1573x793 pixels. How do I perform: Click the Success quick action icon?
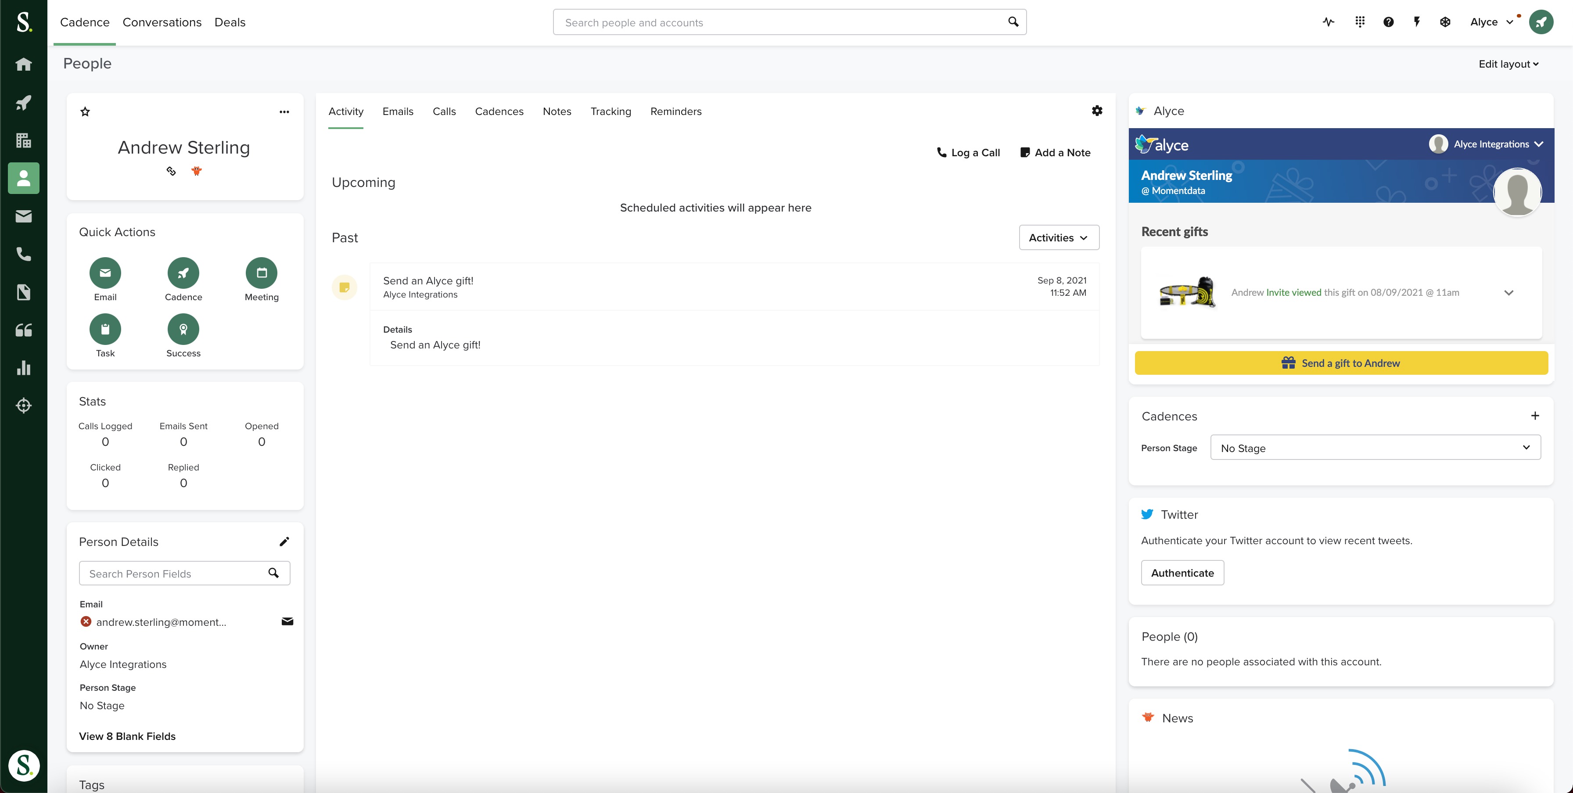[x=183, y=330]
